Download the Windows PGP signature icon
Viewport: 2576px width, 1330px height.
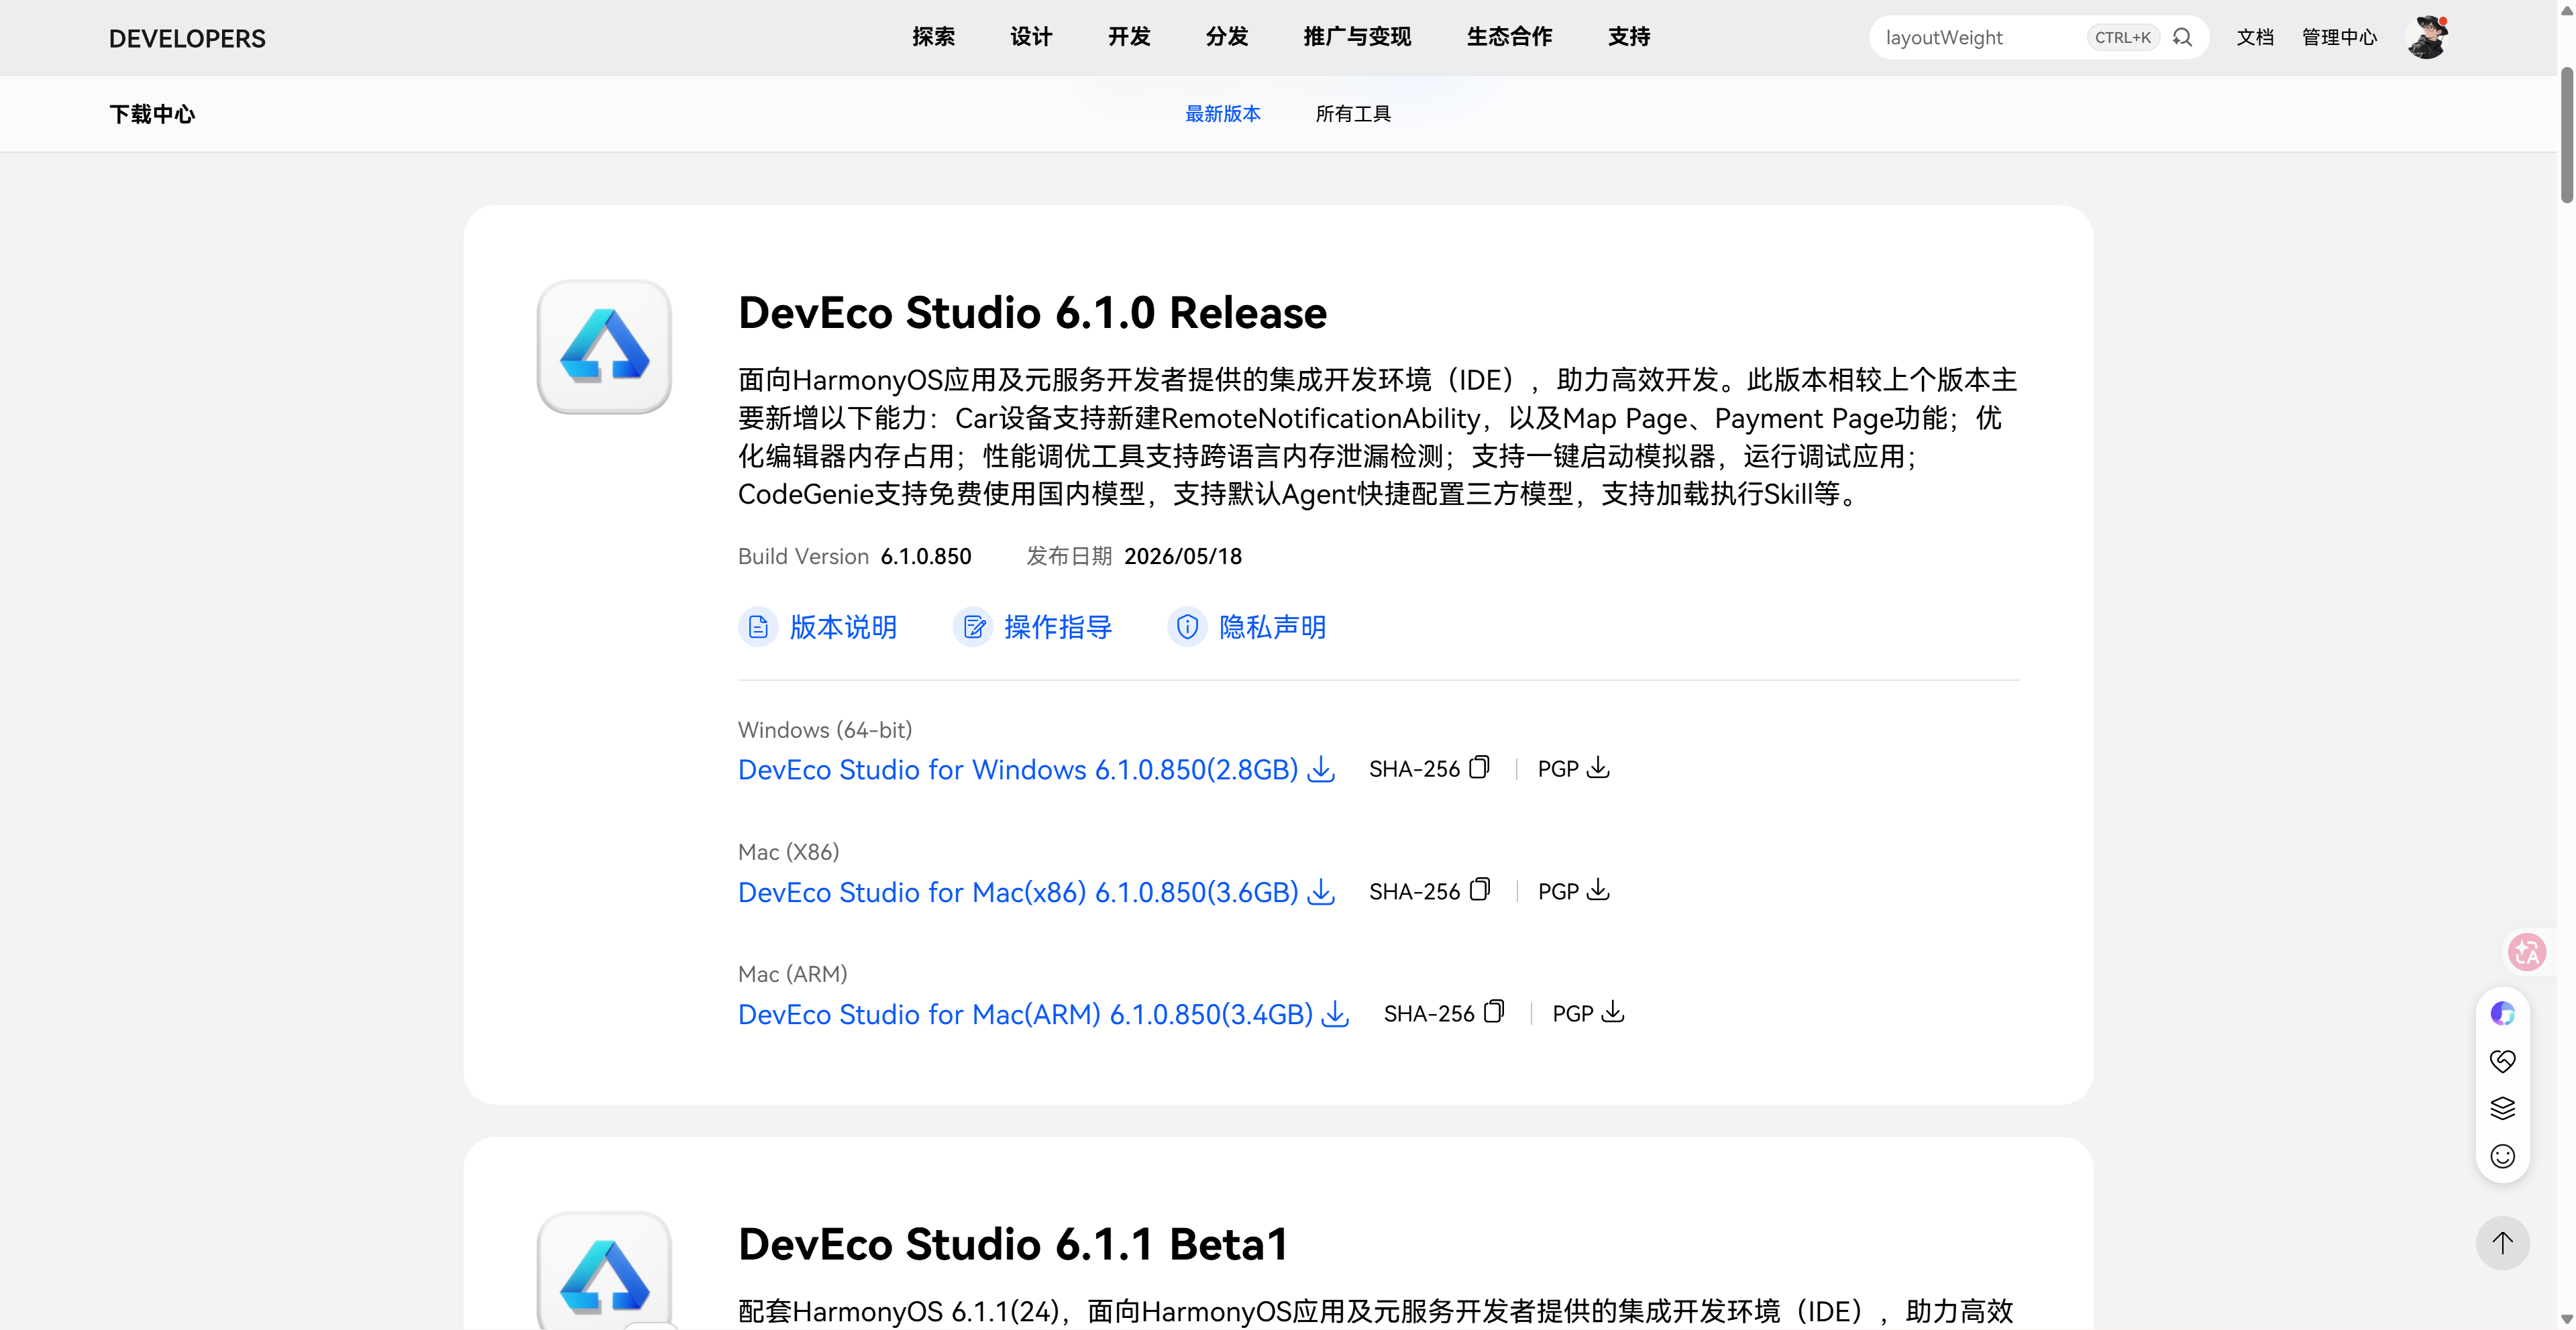(1598, 767)
